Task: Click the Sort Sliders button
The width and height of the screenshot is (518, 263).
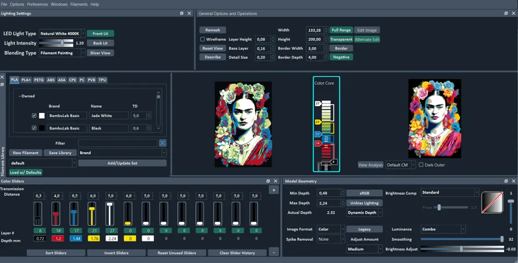Action: [x=56, y=253]
